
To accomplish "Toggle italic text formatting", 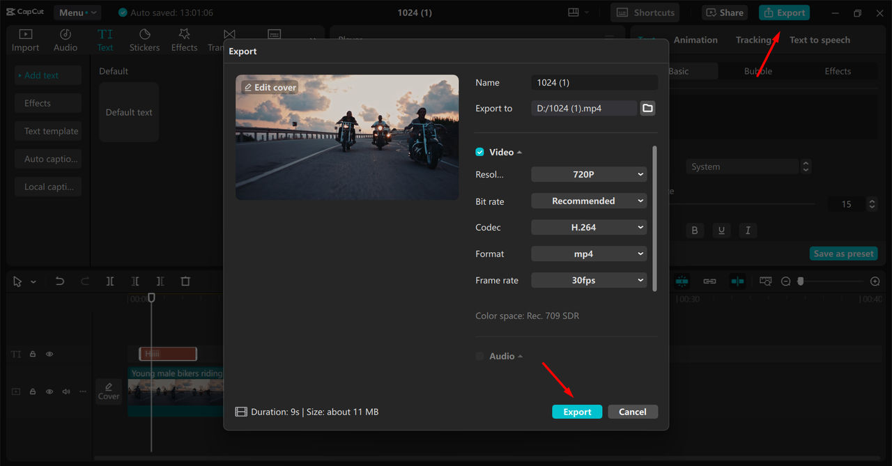I will (x=748, y=231).
